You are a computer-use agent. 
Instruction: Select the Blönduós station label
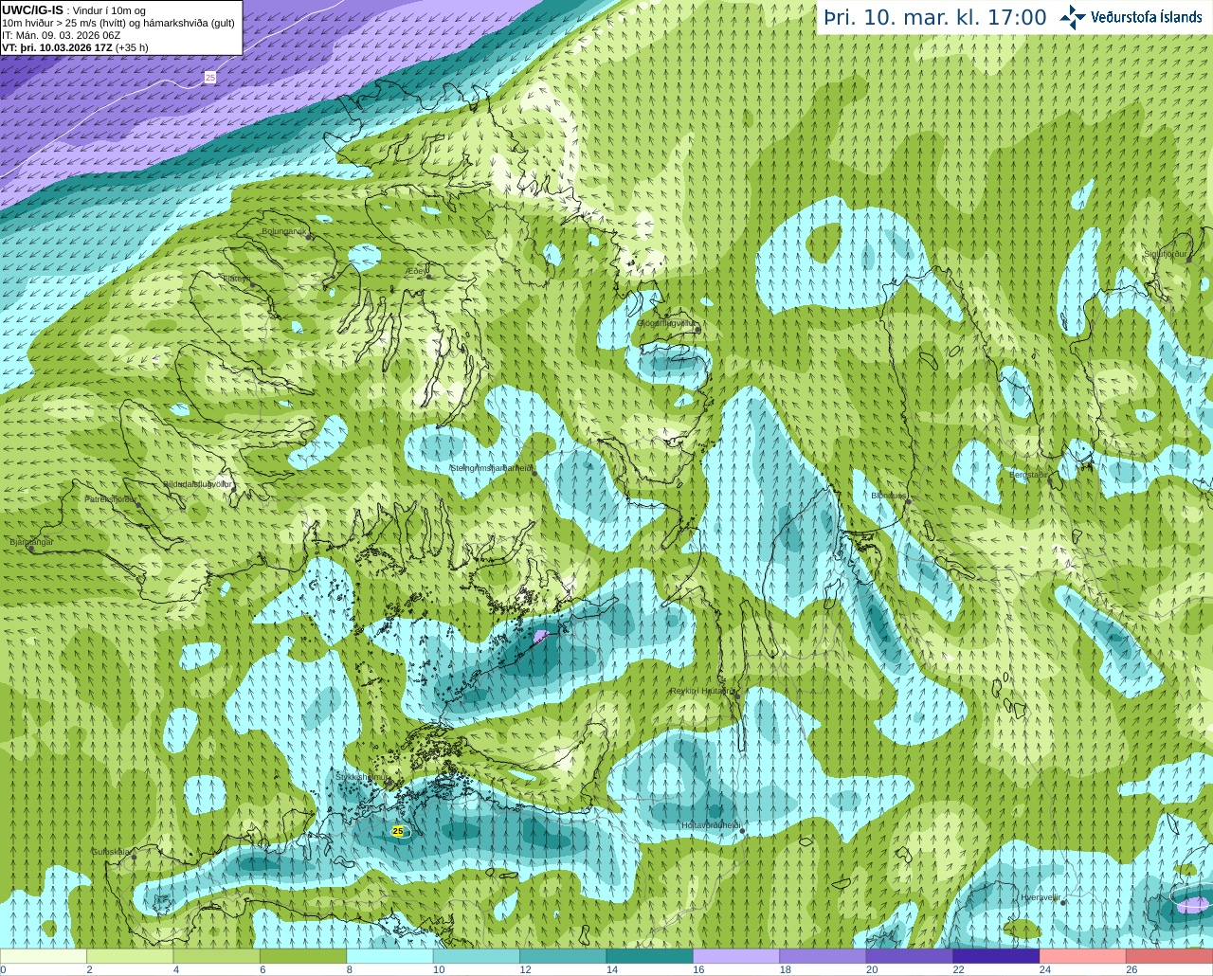889,496
